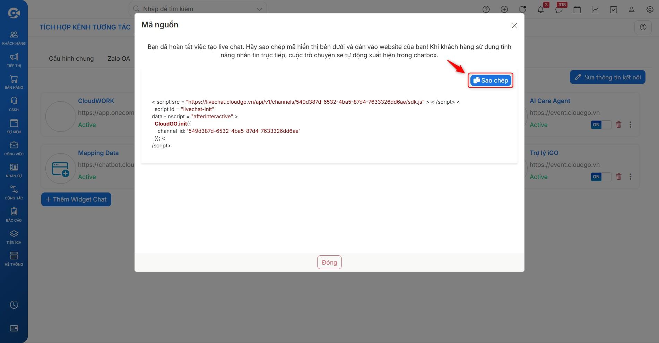This screenshot has height=343, width=659.
Task: Close the Mã nguồn dialog with X
Action: click(514, 26)
